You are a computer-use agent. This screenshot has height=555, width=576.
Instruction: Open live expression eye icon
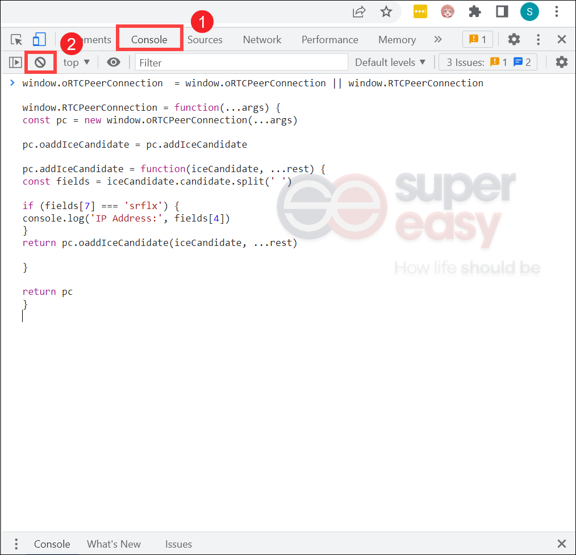[x=114, y=62]
